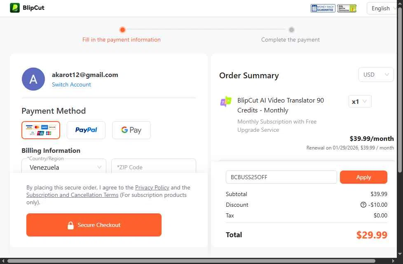The image size is (403, 264).
Task: Click the Money Back Guarantee badge
Action: [x=323, y=8]
